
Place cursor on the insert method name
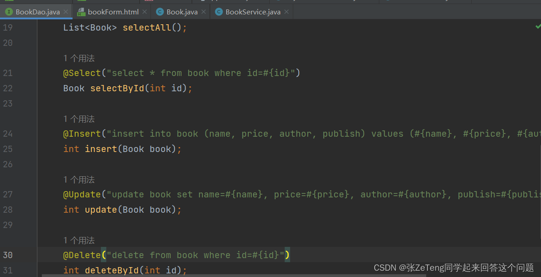[101, 149]
